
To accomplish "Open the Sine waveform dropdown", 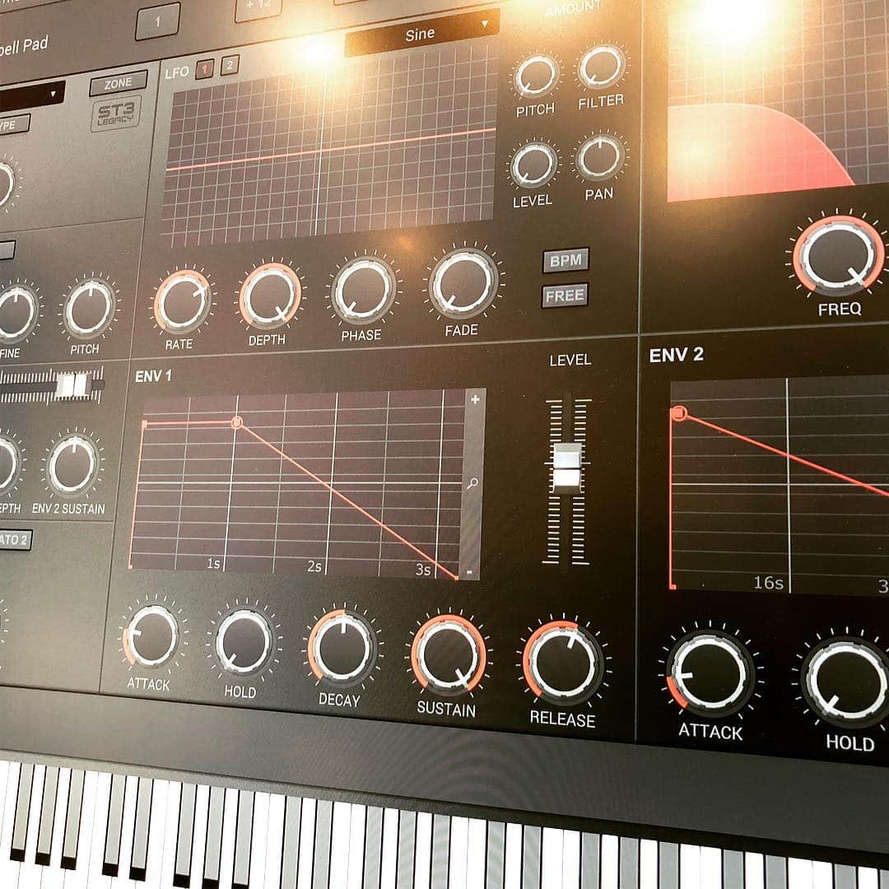I will pyautogui.click(x=421, y=32).
